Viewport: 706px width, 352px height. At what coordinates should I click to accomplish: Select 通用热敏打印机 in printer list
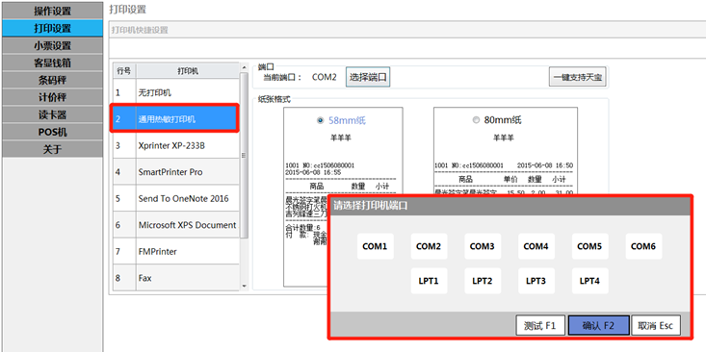[x=175, y=119]
